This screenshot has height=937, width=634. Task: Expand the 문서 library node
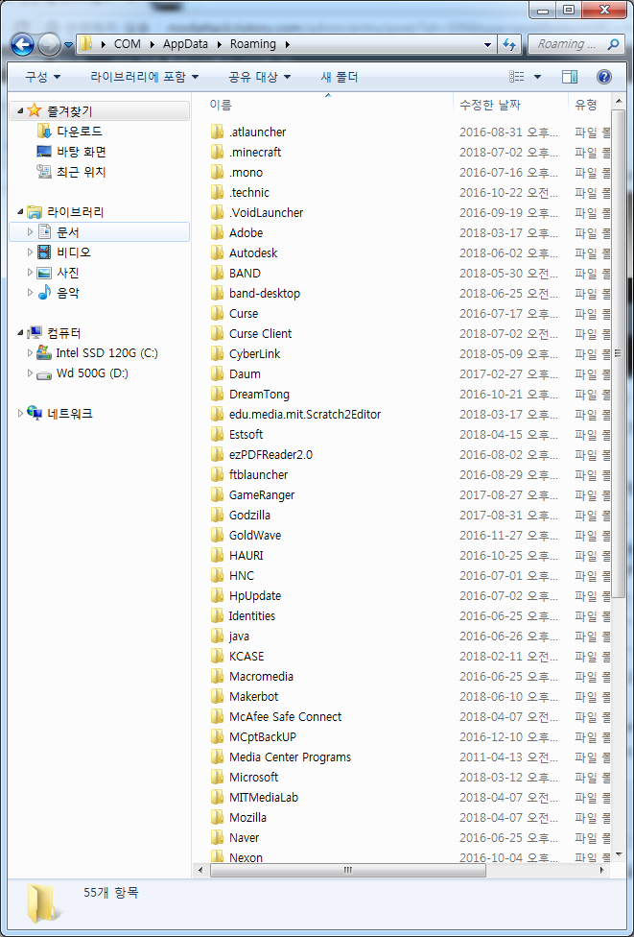pos(30,232)
